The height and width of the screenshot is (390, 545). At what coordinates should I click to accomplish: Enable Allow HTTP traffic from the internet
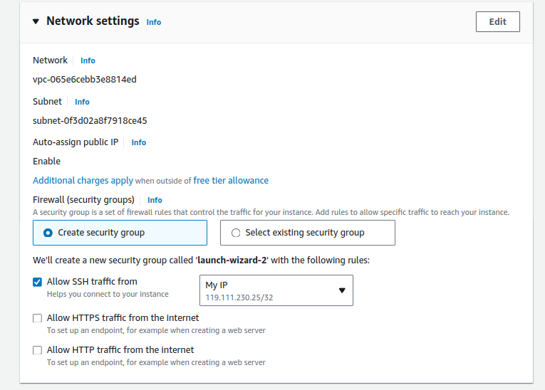[38, 350]
